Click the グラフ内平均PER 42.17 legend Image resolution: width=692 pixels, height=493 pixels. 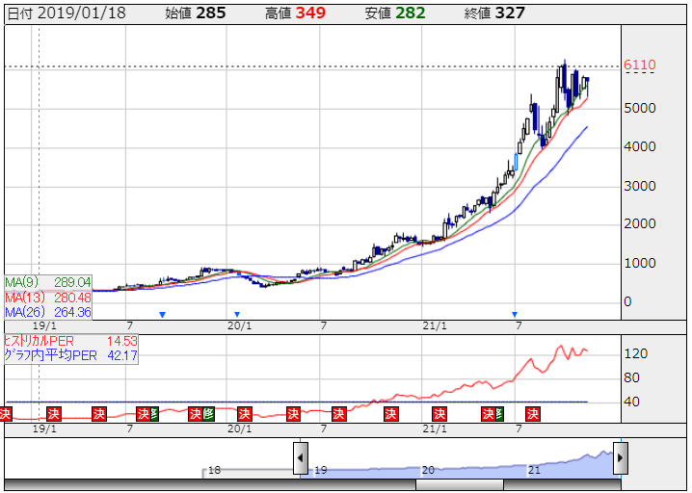click(70, 355)
